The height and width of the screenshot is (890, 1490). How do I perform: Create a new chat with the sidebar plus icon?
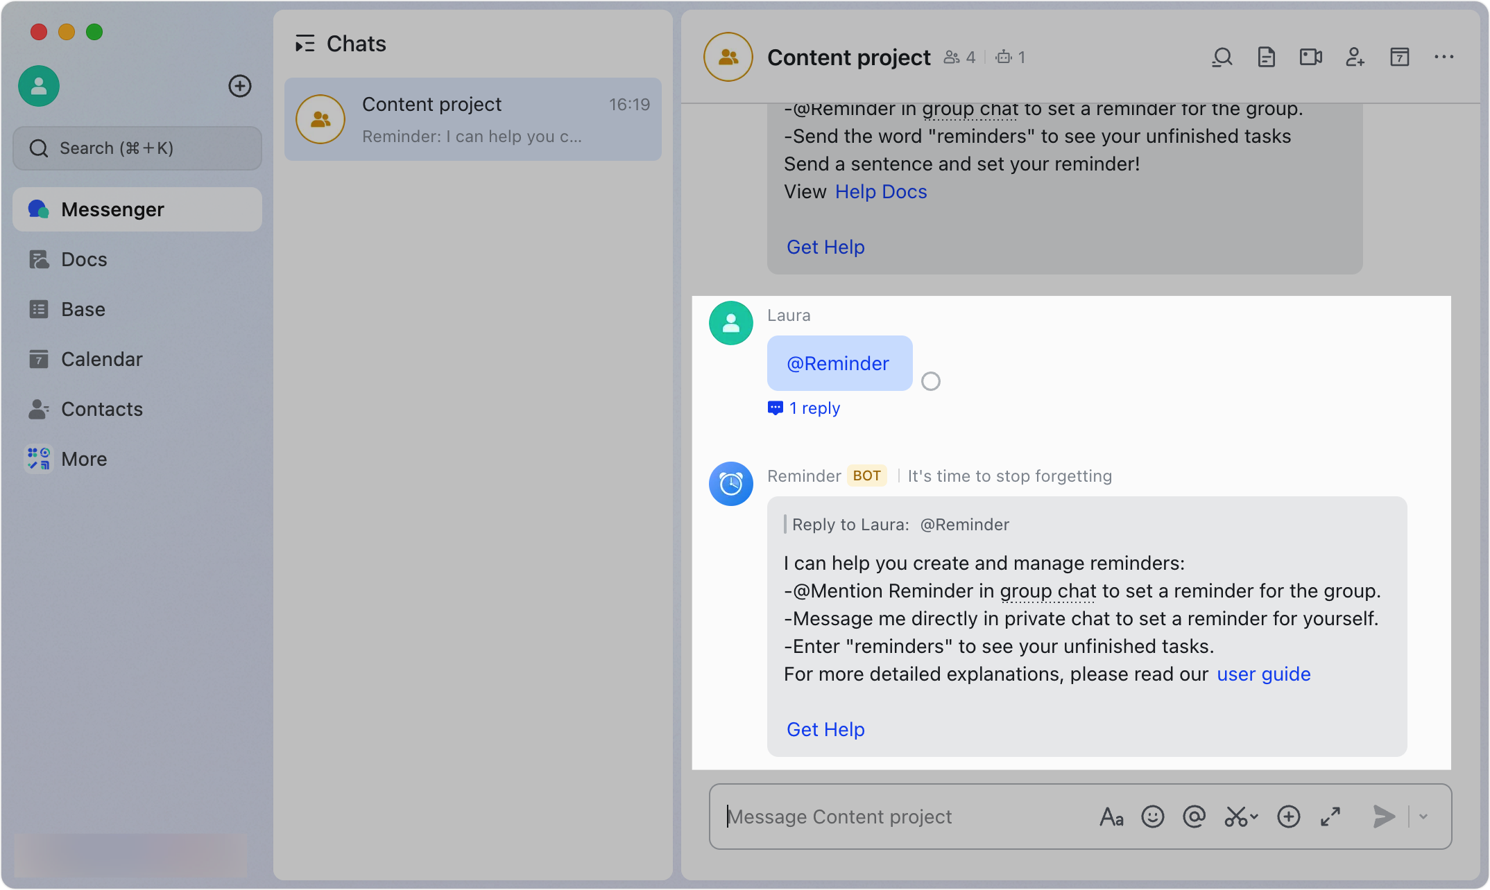(x=240, y=86)
